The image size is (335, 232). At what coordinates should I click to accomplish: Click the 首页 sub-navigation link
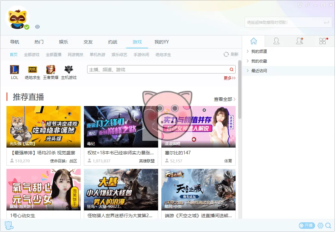(14, 55)
